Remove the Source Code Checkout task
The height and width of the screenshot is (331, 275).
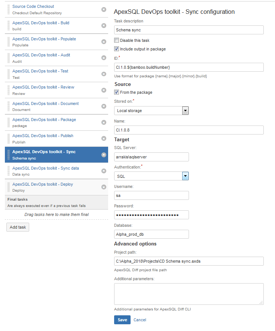tap(104, 9)
